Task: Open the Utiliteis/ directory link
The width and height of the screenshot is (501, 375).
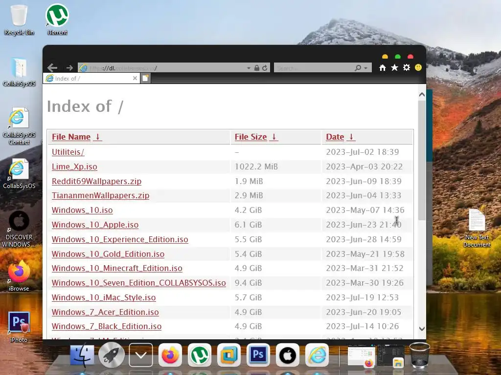Action: click(x=68, y=152)
